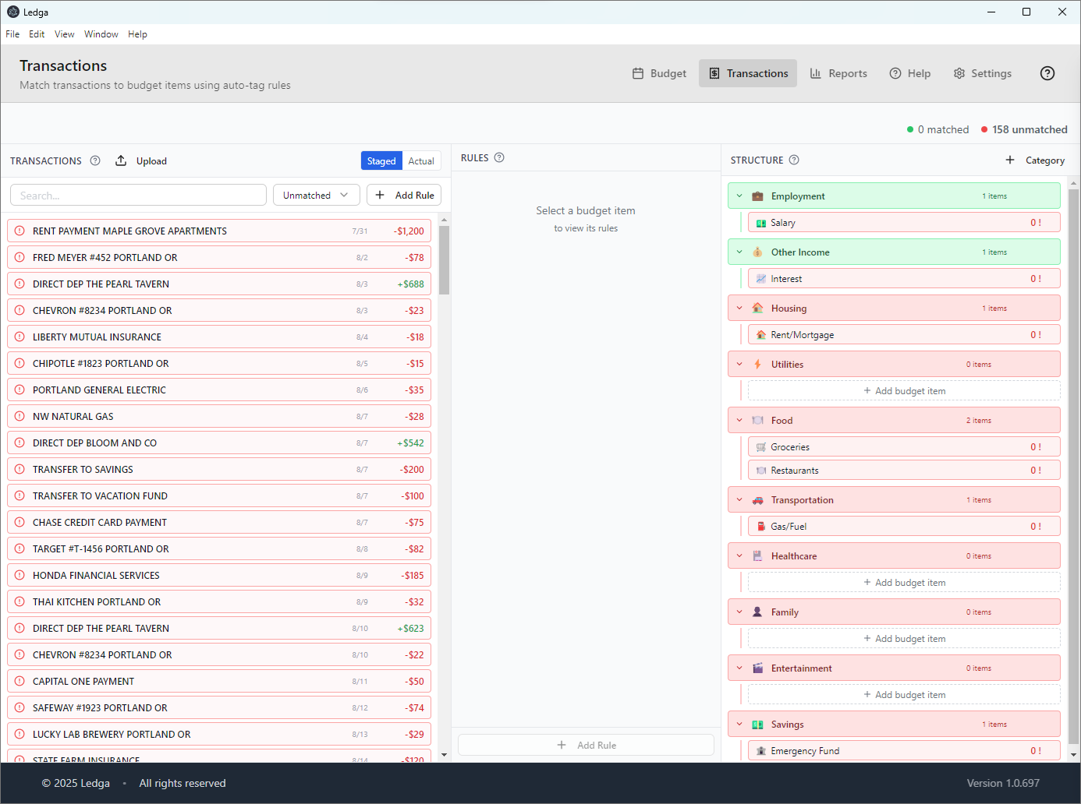Open the TRANSACTIONS help icon
Viewport: 1081px width, 804px height.
[95, 160]
